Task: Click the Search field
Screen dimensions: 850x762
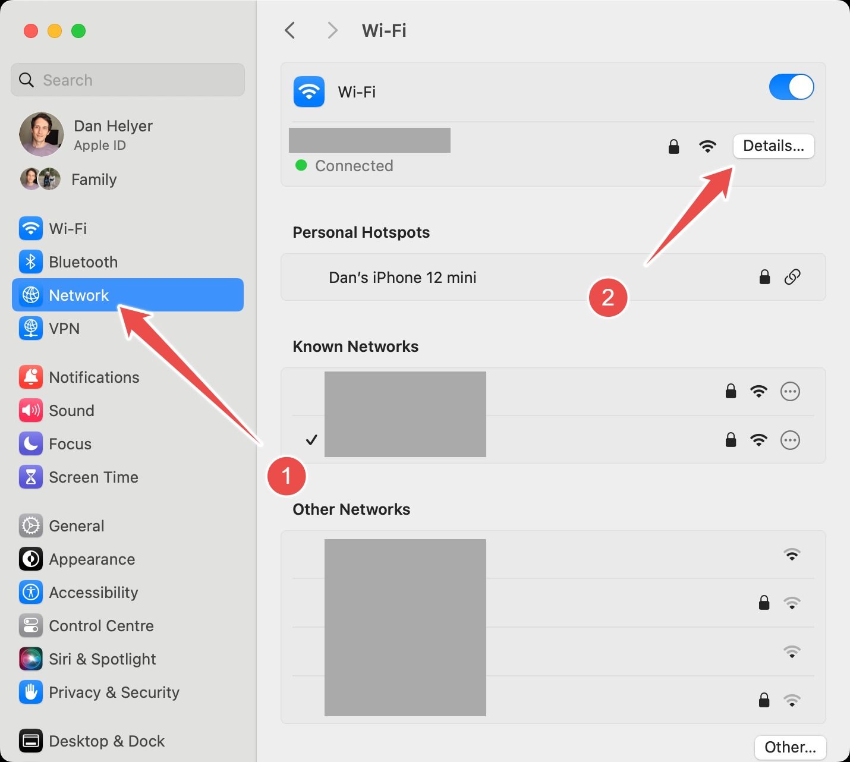Action: point(127,80)
